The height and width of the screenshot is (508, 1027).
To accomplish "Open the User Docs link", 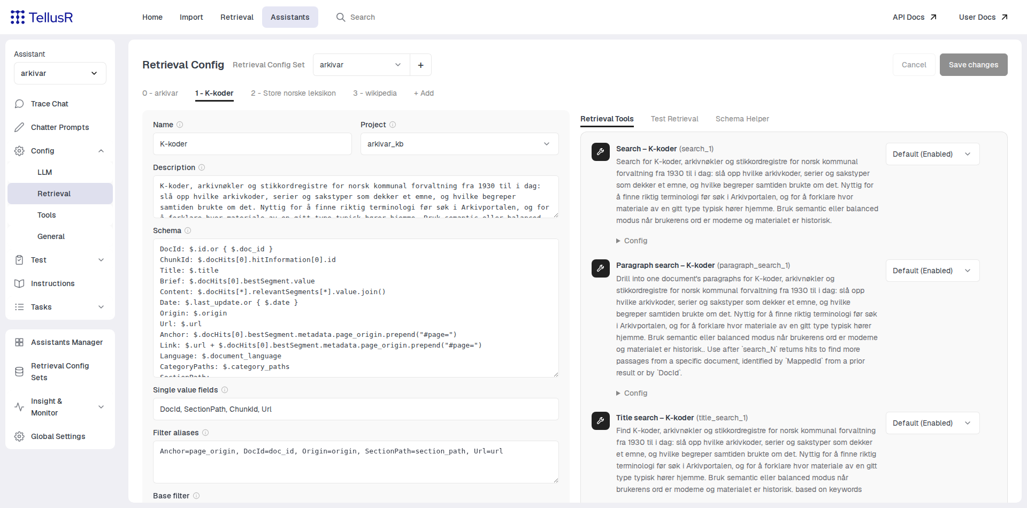I will (x=983, y=17).
